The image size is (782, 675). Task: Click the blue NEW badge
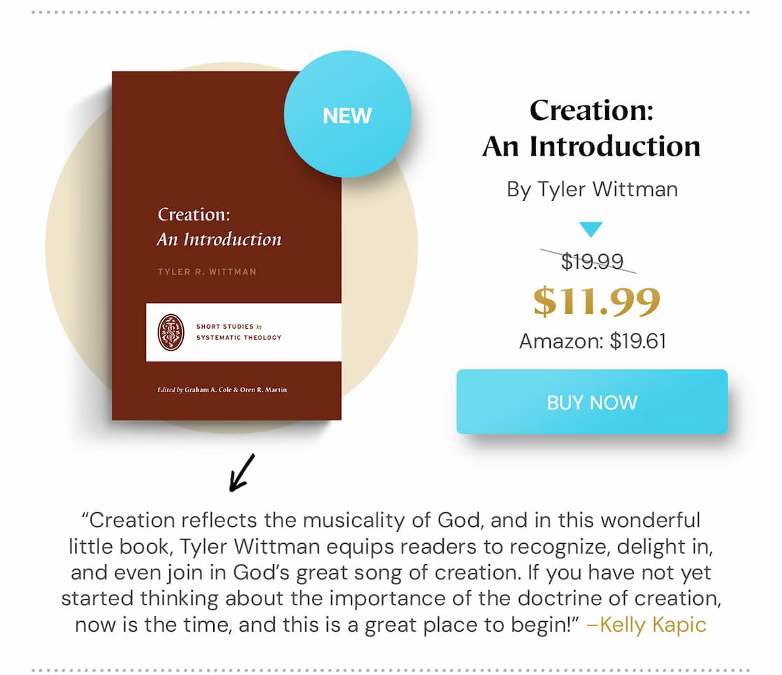coord(347,114)
